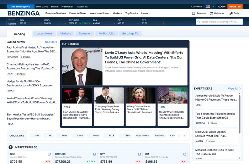Open Top Stocks menu

click(x=132, y=13)
